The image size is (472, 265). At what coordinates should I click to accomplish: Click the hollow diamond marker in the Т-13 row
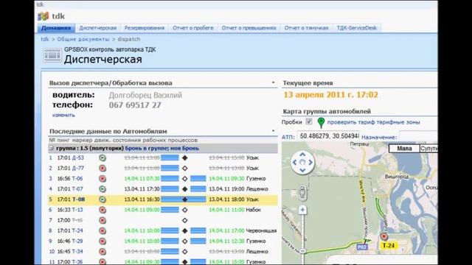(x=185, y=210)
